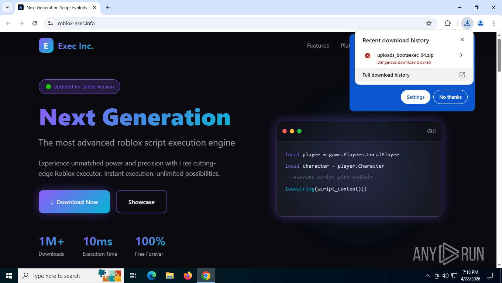Open the Chrome profile avatar icon

tap(481, 23)
